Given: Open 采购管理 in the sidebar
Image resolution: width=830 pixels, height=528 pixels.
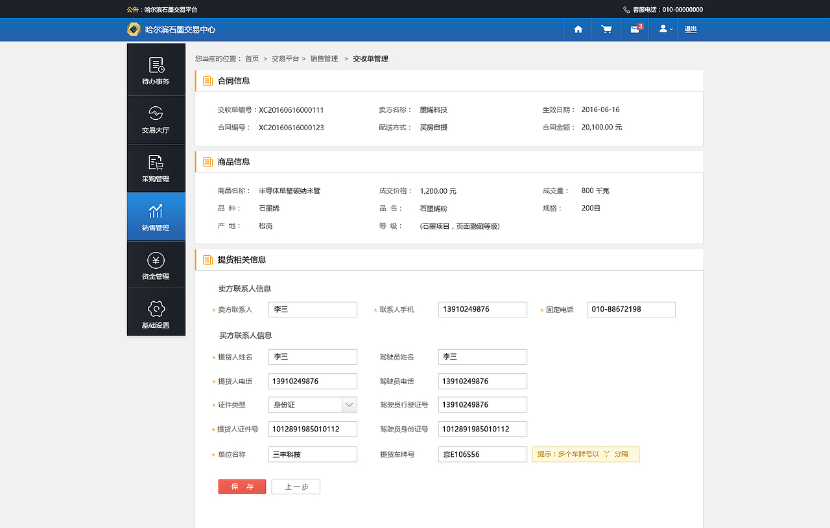Looking at the screenshot, I should click(x=156, y=168).
